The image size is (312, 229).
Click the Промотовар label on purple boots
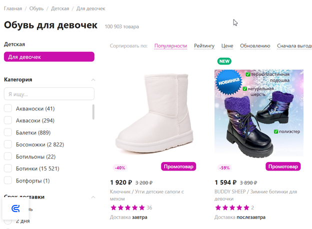(x=283, y=166)
